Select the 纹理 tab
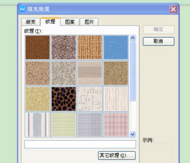The height and width of the screenshot is (163, 190). pos(50,22)
